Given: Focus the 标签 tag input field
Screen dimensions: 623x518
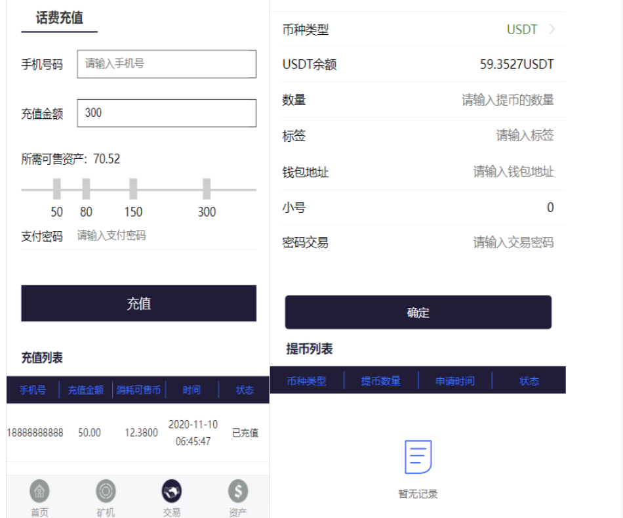Looking at the screenshot, I should tap(525, 135).
